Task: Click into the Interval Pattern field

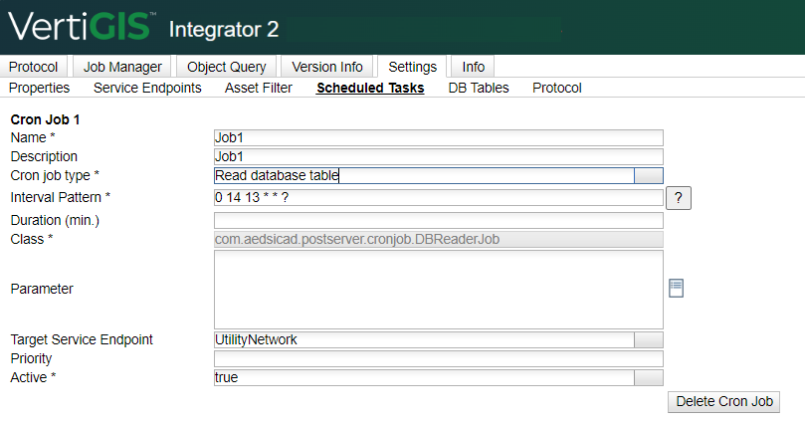Action: [439, 198]
